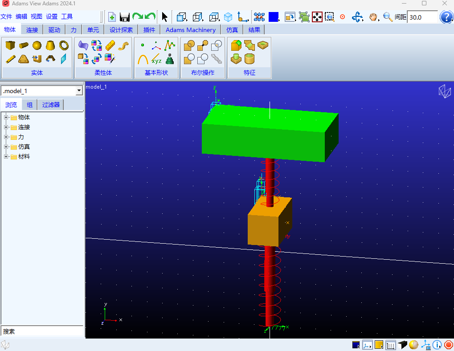Screen dimensions: 454x351
Task: Select the Marker construction tool
Action: coord(156,46)
